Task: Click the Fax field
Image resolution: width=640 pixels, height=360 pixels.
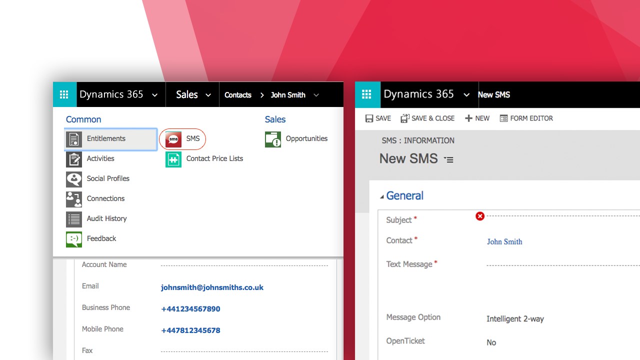Action: coord(244,351)
